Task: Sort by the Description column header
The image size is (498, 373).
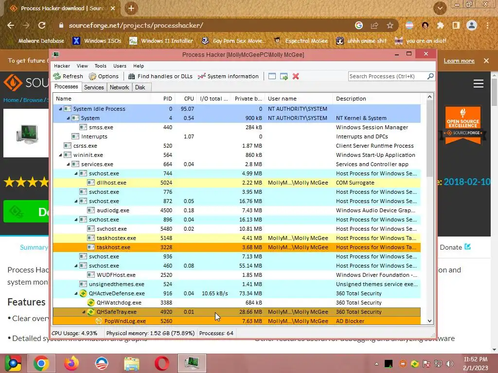Action: [x=377, y=99]
